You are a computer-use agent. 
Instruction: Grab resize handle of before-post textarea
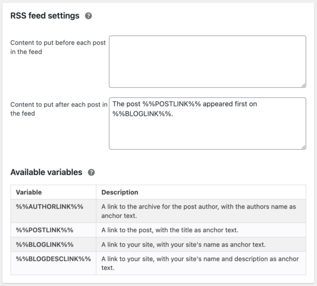click(x=304, y=85)
